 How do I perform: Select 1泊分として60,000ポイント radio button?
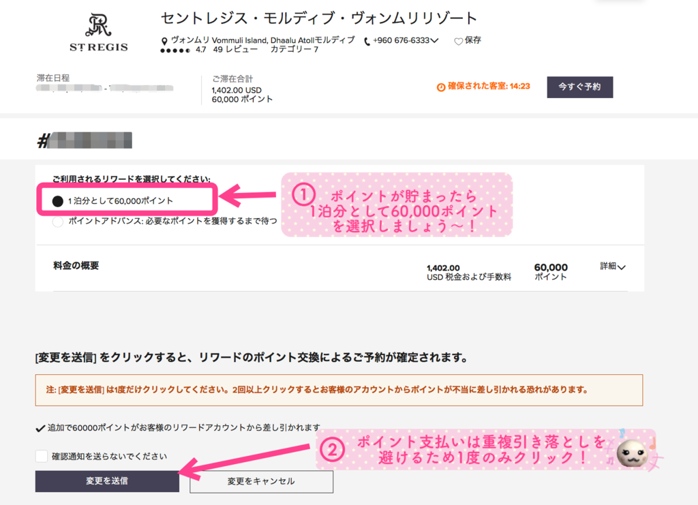point(57,201)
